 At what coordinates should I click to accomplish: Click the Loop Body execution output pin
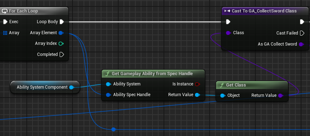coord(62,22)
